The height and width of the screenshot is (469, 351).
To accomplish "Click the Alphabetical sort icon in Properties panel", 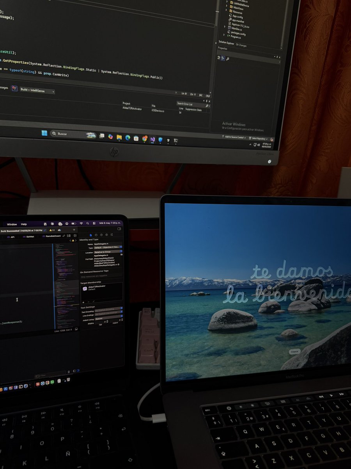I will pos(223,58).
